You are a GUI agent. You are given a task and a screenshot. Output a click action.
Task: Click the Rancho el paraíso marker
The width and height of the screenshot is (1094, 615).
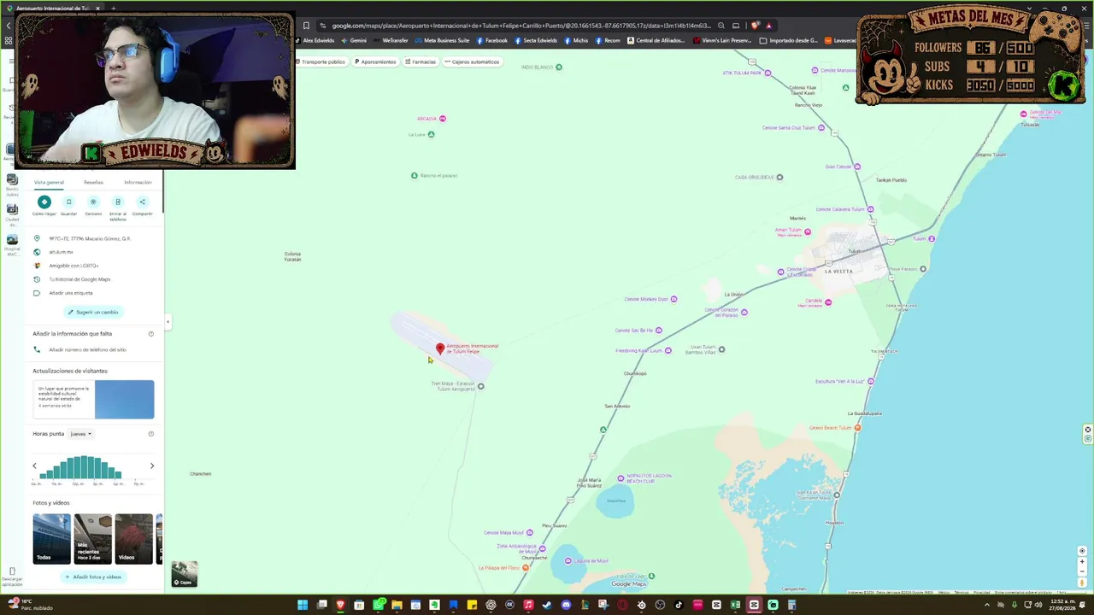click(415, 175)
